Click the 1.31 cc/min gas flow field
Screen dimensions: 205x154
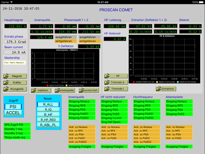click(42, 32)
